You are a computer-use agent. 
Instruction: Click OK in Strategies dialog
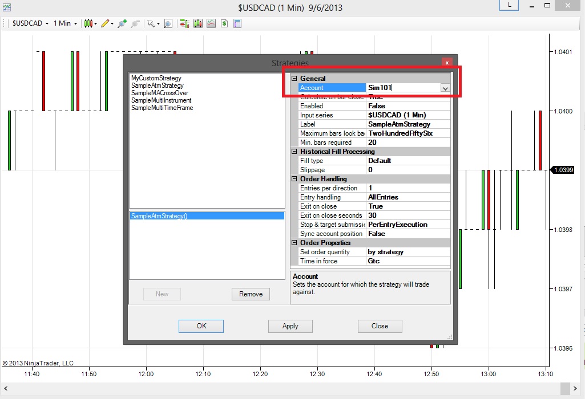tap(201, 326)
